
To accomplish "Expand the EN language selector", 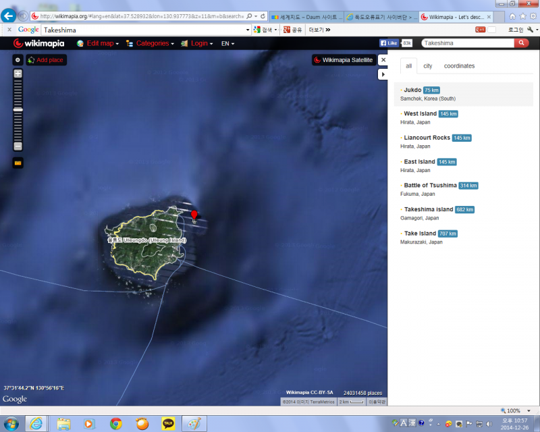I will pyautogui.click(x=227, y=43).
